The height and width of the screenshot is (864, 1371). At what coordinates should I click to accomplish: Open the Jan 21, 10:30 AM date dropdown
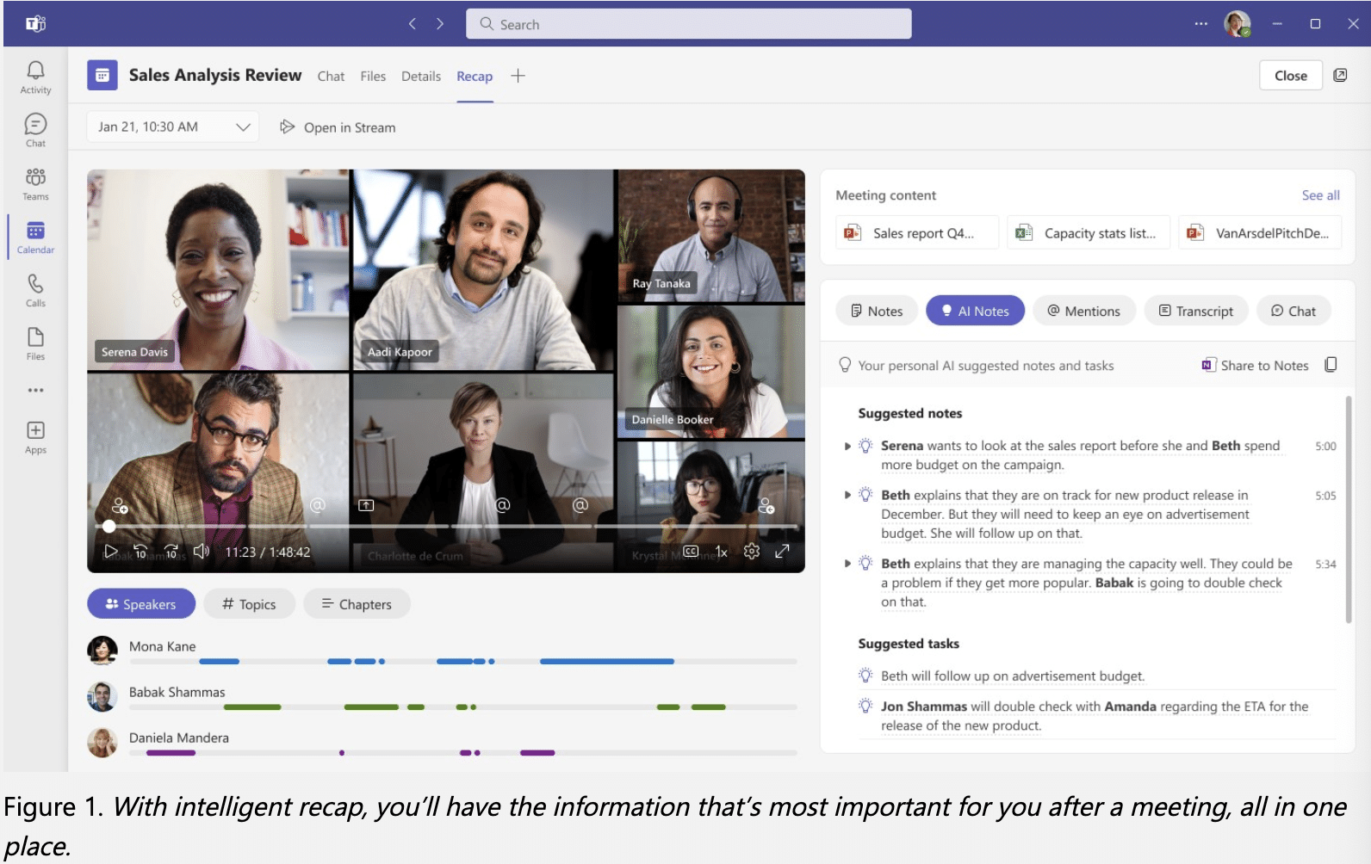[172, 127]
